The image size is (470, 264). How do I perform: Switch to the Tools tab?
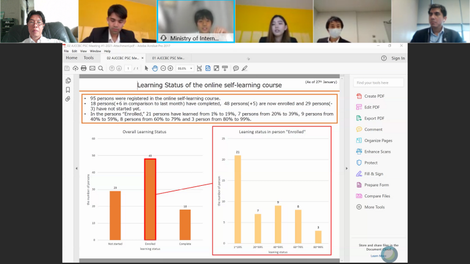pyautogui.click(x=89, y=58)
